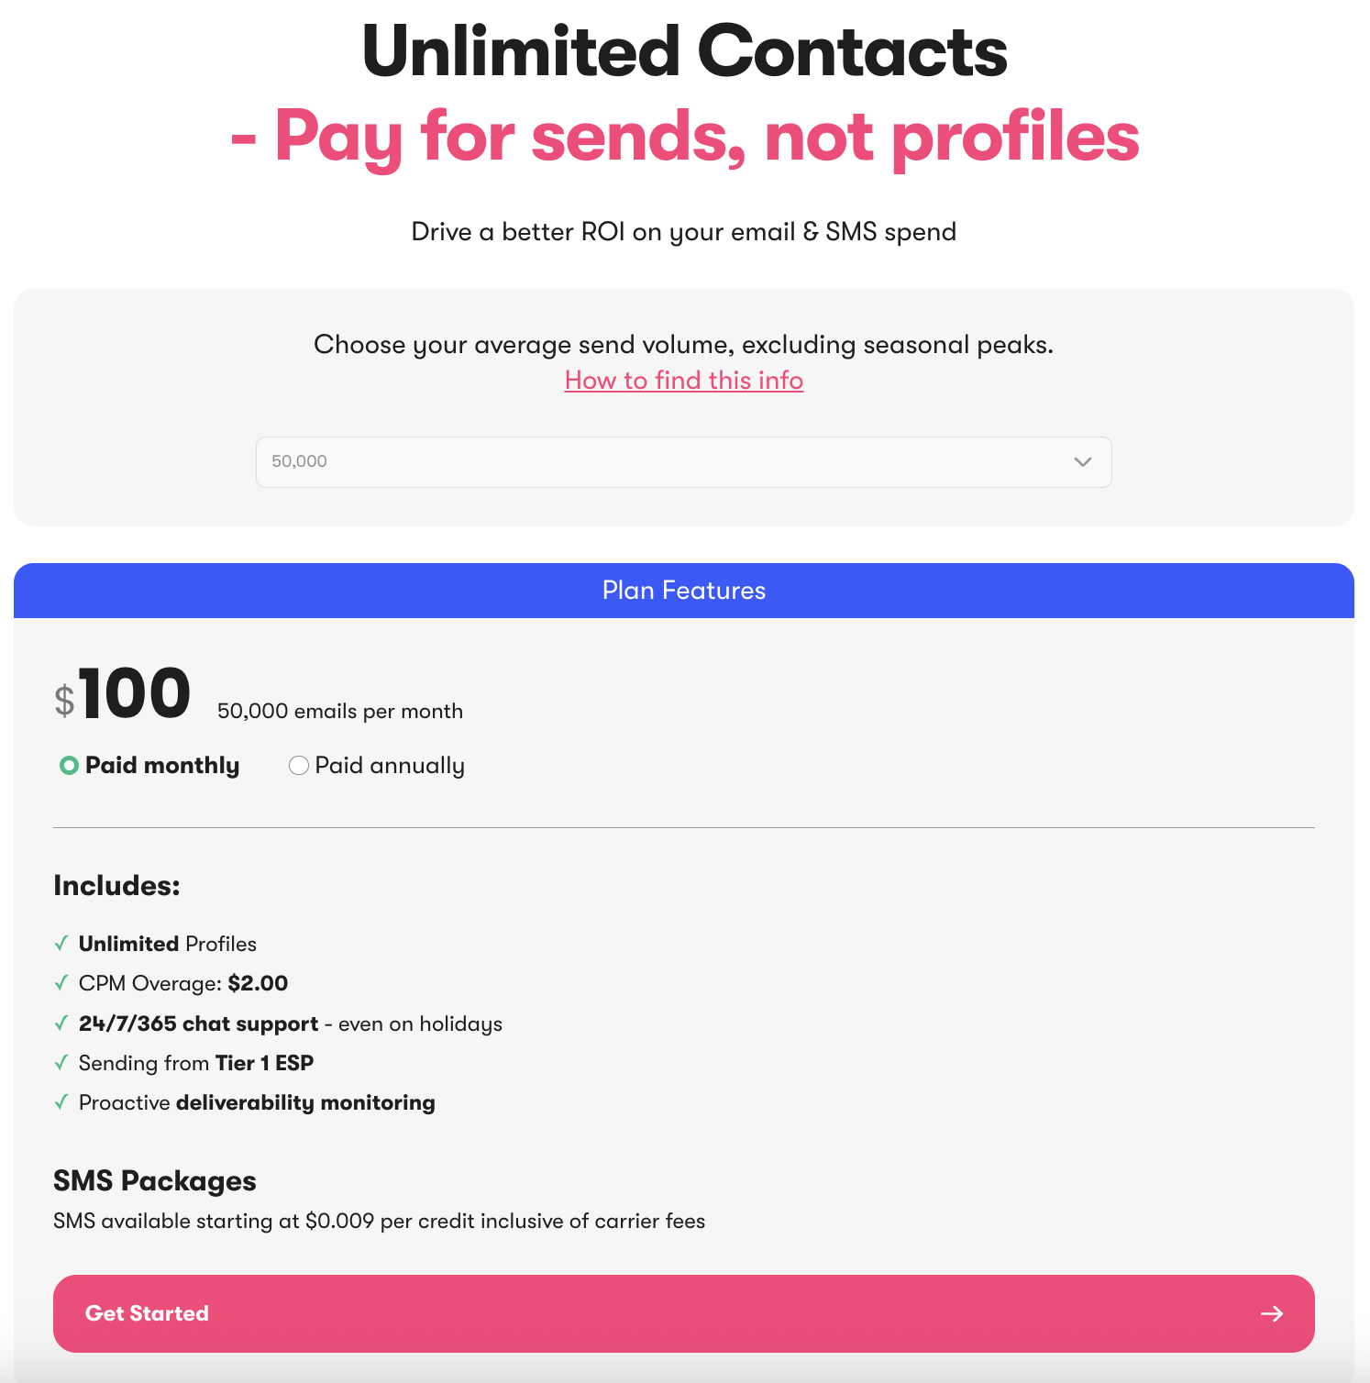
Task: Click the Plan Features header bar
Action: (684, 591)
